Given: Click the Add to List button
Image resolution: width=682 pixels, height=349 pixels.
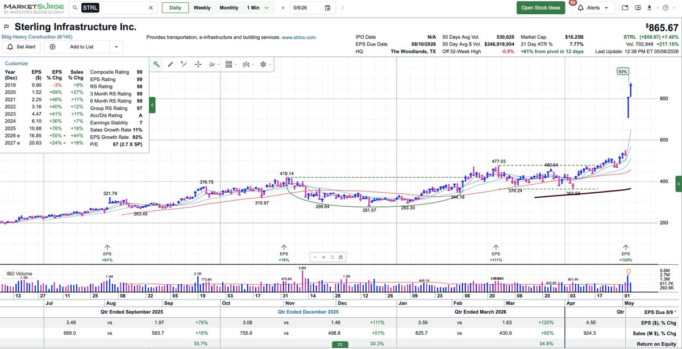Looking at the screenshot, I should point(76,47).
